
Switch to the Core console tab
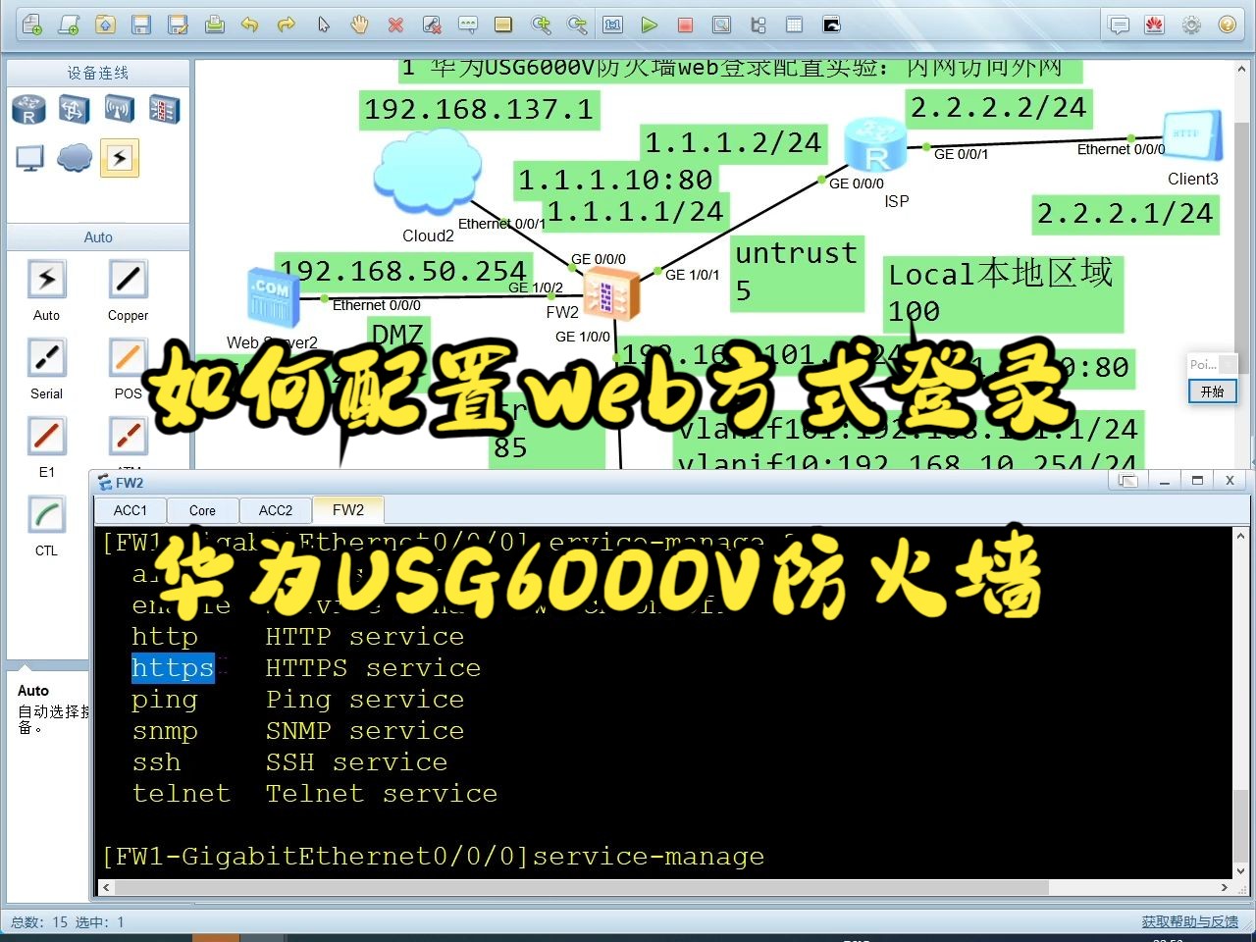(202, 509)
